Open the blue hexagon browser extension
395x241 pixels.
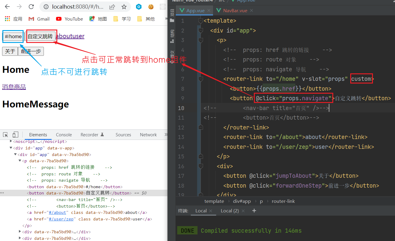click(x=139, y=7)
